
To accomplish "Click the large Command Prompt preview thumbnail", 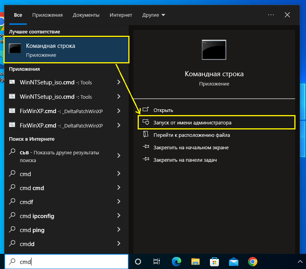I will [214, 50].
